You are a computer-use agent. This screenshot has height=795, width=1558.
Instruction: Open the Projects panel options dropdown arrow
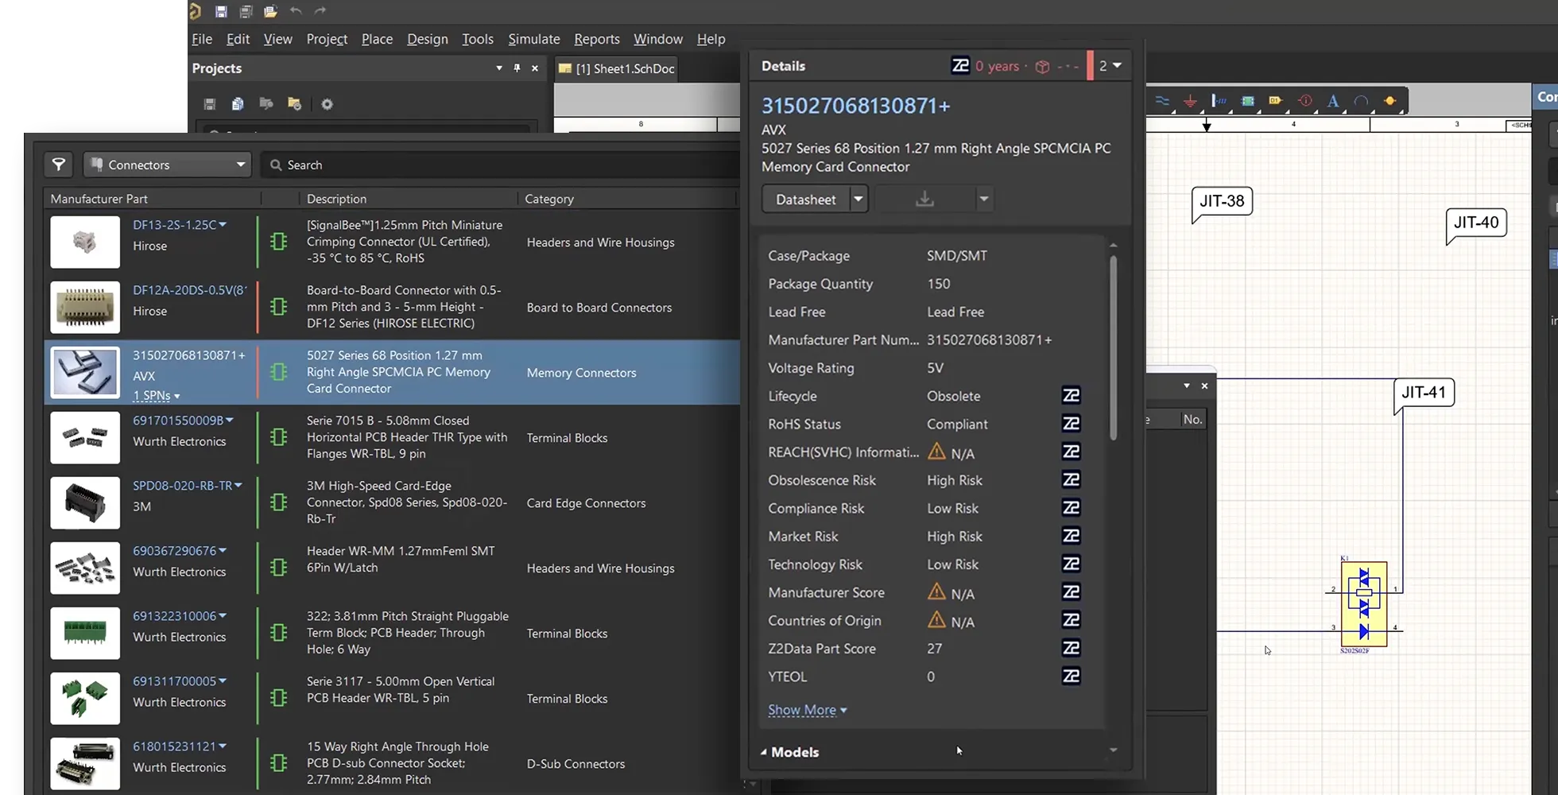(499, 68)
